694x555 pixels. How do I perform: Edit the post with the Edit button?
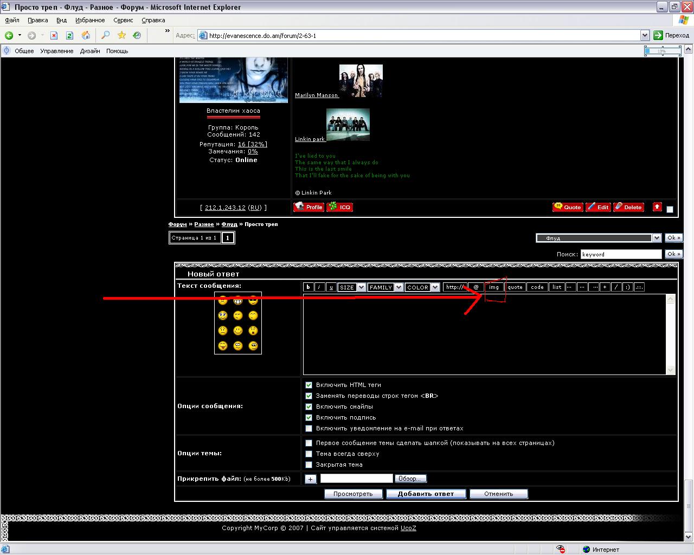(598, 207)
